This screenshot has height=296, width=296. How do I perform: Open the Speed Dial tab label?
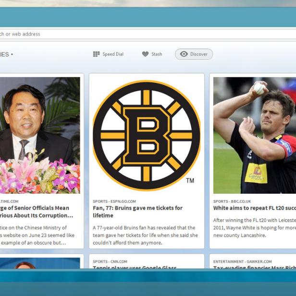coord(113,54)
